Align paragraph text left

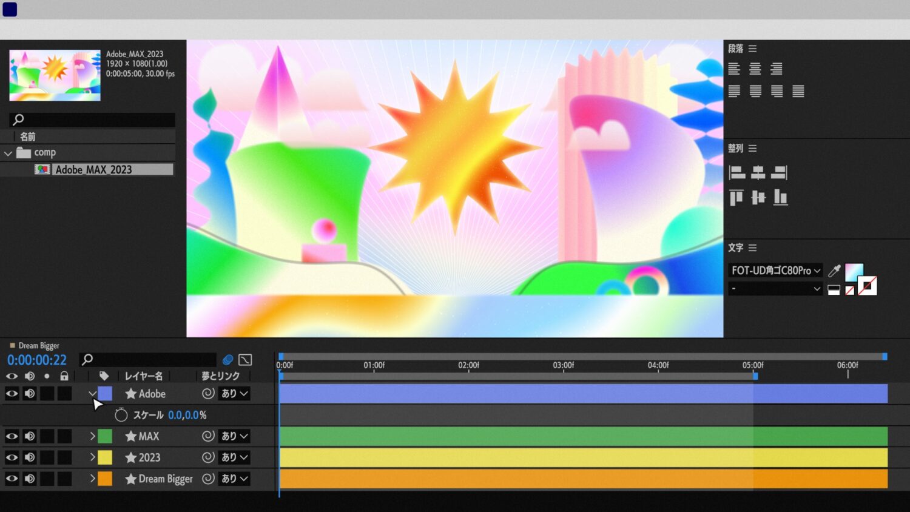[734, 69]
